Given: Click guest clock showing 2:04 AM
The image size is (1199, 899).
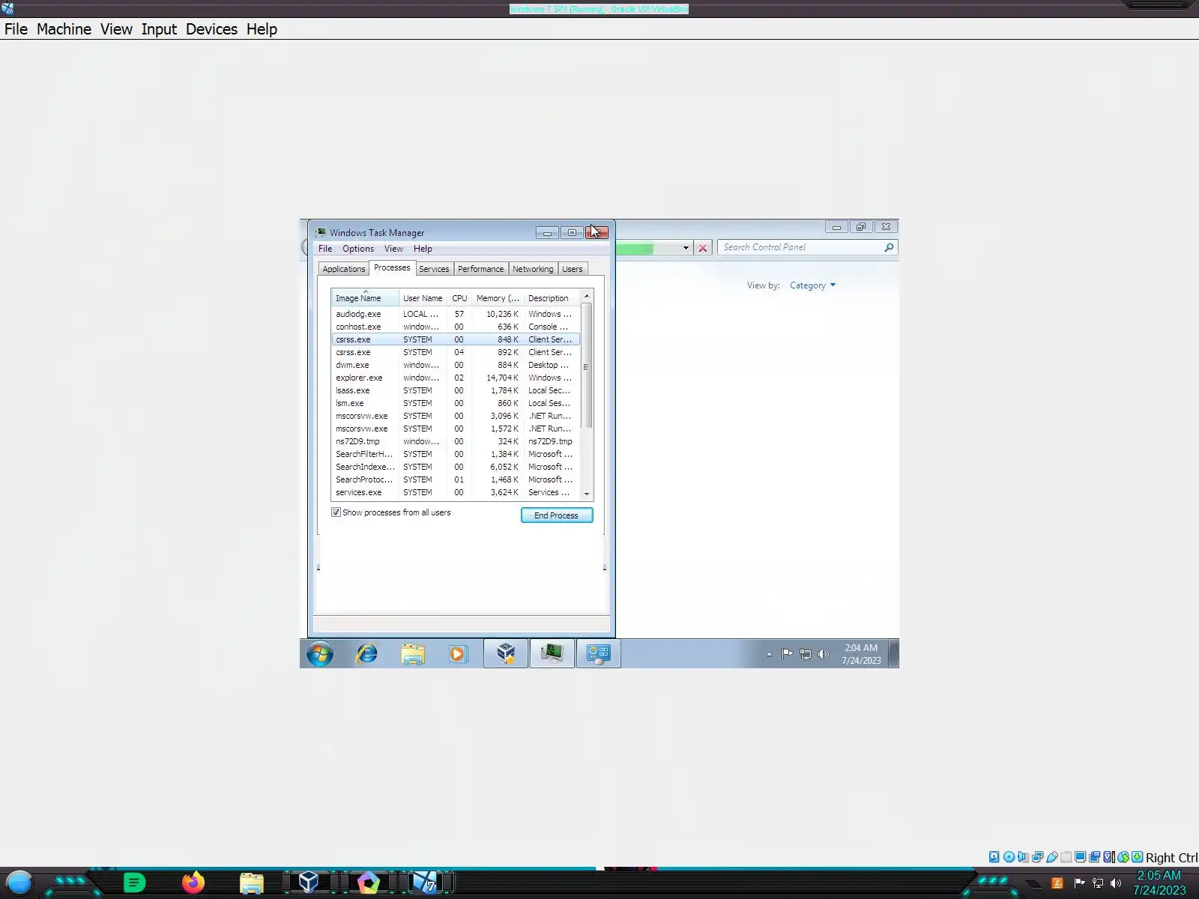Looking at the screenshot, I should 861,654.
